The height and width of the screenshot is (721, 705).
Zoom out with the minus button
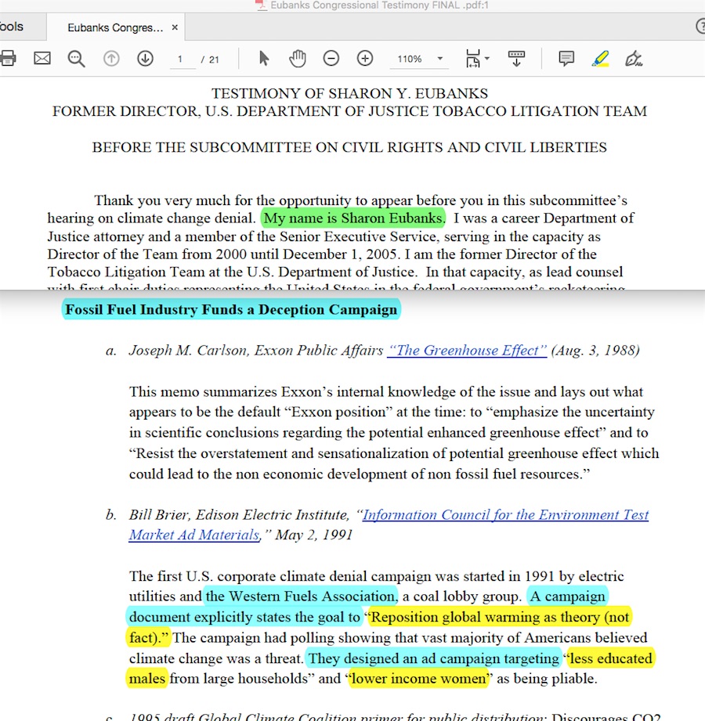pos(331,59)
